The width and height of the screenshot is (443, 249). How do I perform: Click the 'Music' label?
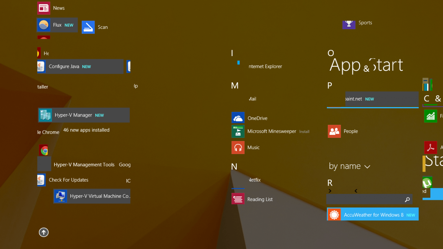253,147
